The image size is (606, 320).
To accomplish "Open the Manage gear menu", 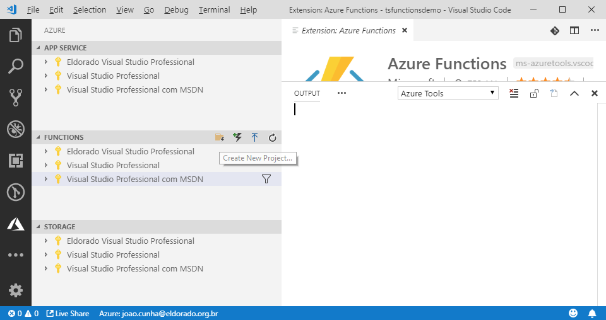I will pyautogui.click(x=15, y=290).
